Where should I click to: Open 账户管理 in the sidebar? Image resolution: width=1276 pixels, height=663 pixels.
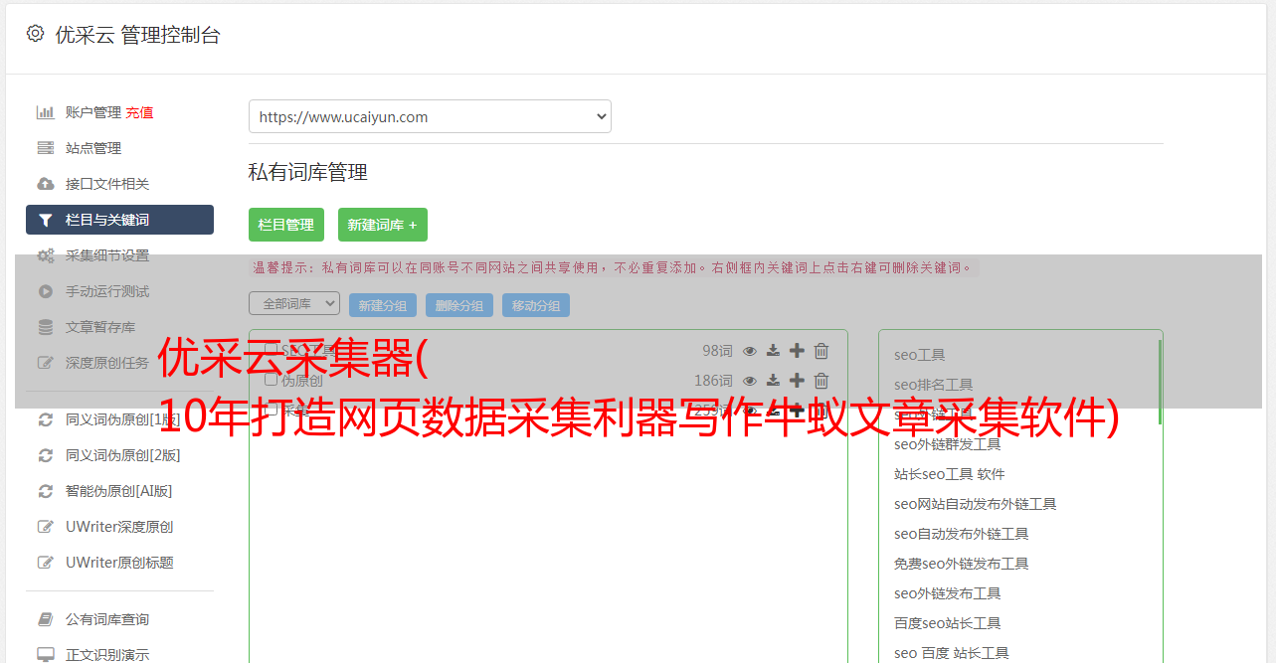(92, 112)
